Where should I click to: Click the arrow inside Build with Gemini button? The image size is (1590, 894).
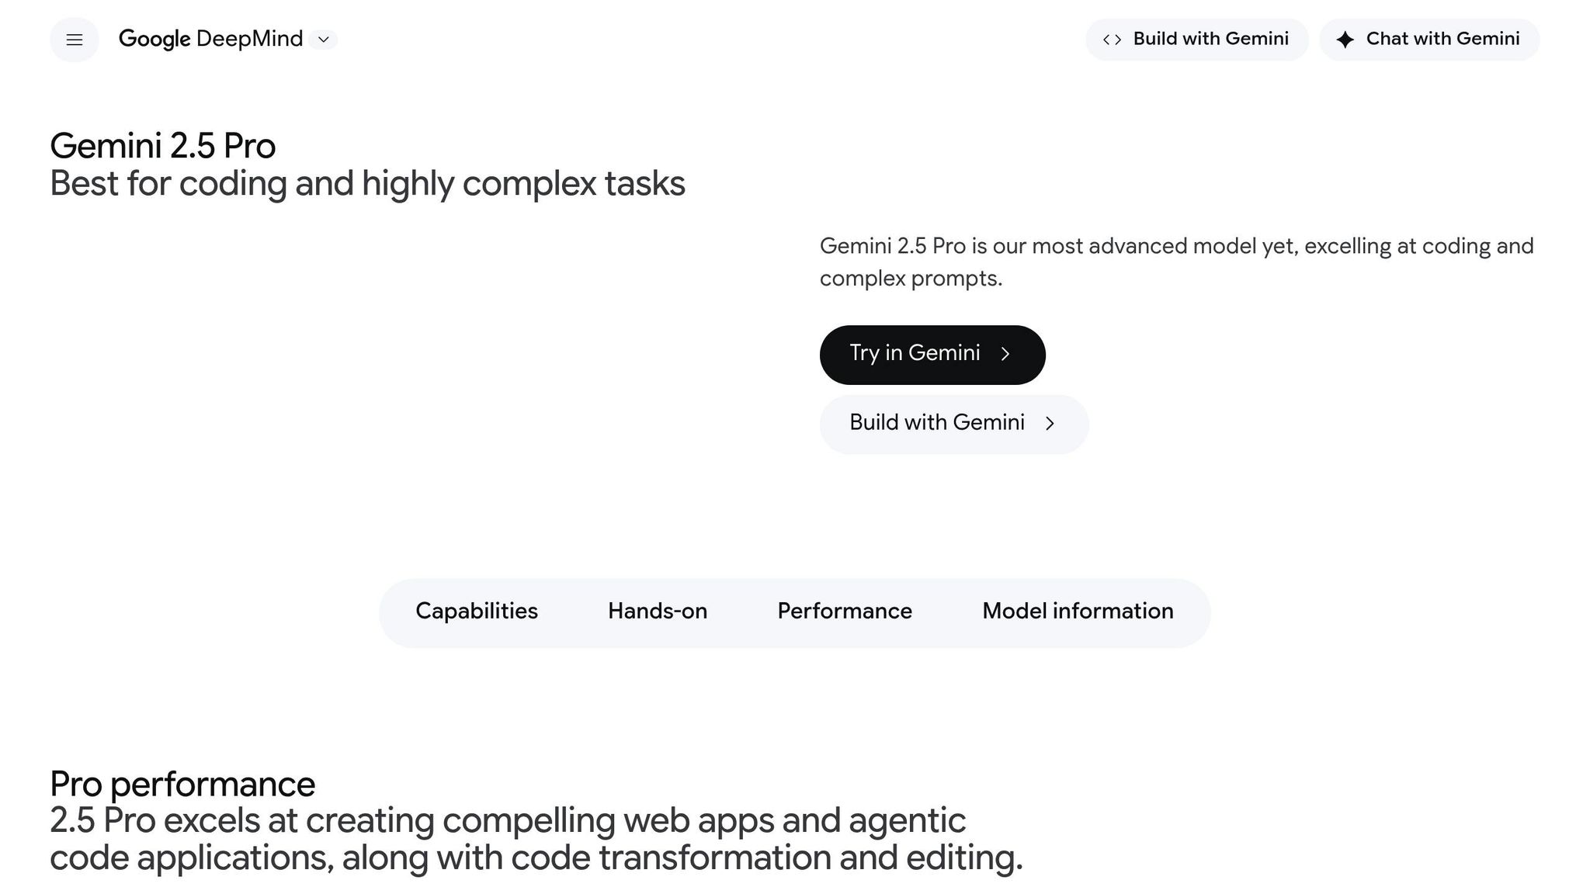pyautogui.click(x=1050, y=423)
